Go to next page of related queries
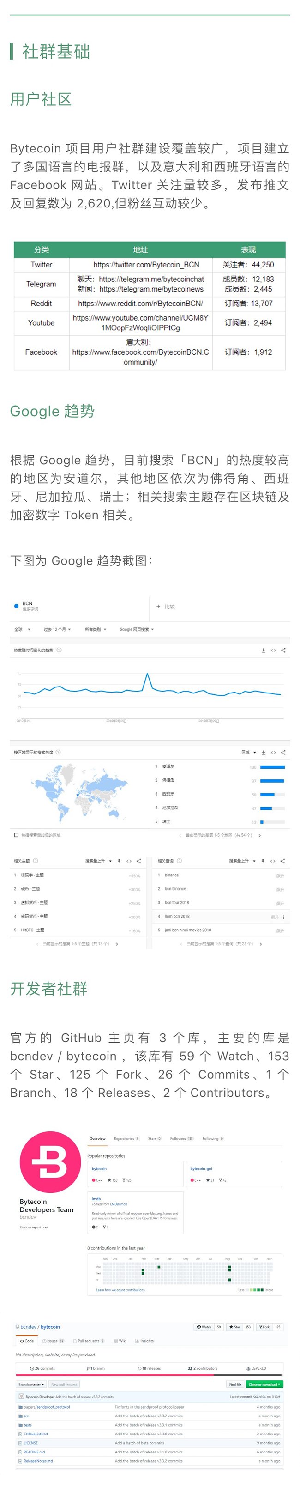This screenshot has height=1489, width=300. pyautogui.click(x=261, y=944)
